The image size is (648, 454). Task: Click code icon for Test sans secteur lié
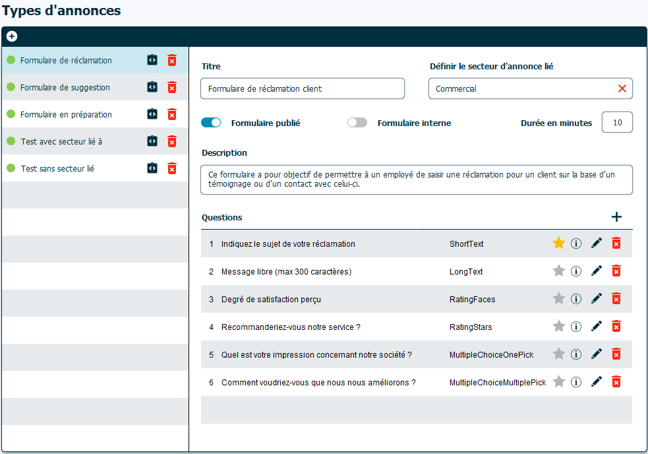pos(152,168)
